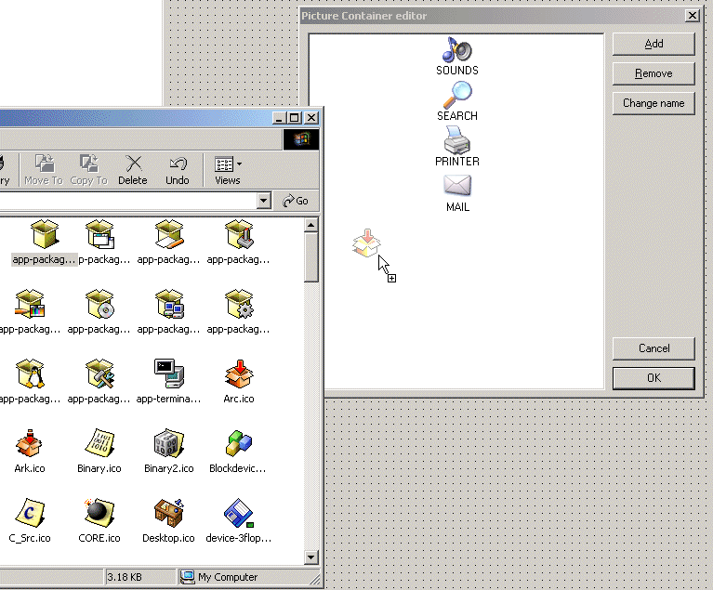Screen dimensions: 713x590
Task: Click the explorer scrollbar up arrow
Action: [x=311, y=225]
